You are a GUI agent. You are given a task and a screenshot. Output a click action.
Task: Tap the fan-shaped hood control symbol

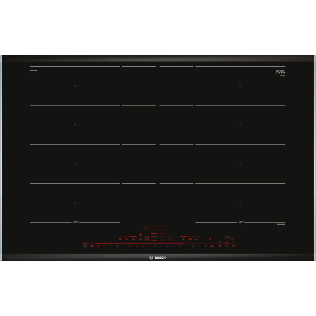tap(133, 239)
